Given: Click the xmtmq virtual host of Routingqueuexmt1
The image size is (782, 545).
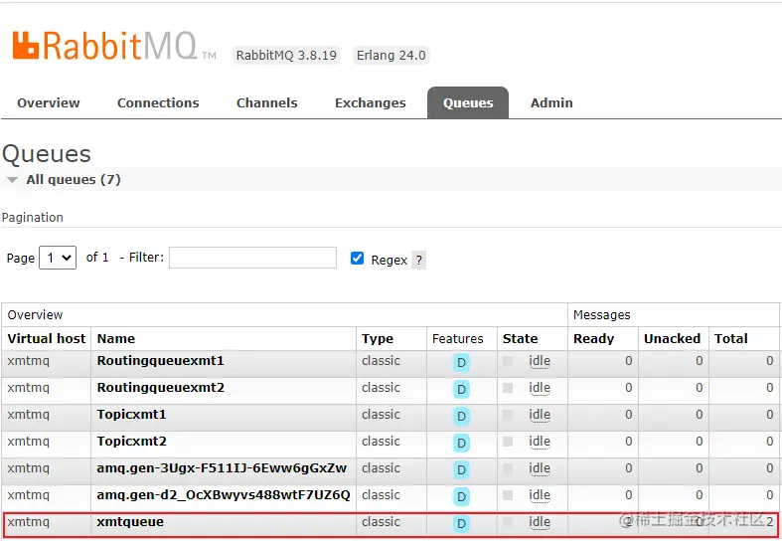Looking at the screenshot, I should [29, 361].
